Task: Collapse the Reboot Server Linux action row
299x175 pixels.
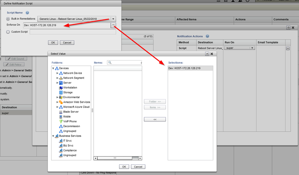Action: [x=288, y=48]
